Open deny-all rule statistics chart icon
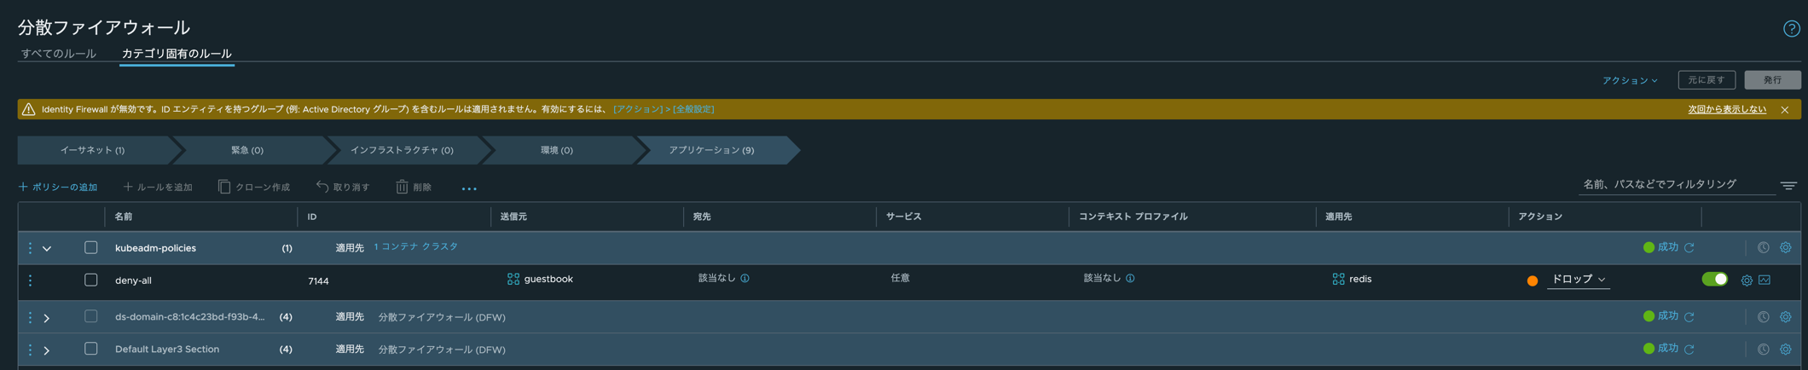This screenshot has width=1808, height=370. tap(1765, 280)
